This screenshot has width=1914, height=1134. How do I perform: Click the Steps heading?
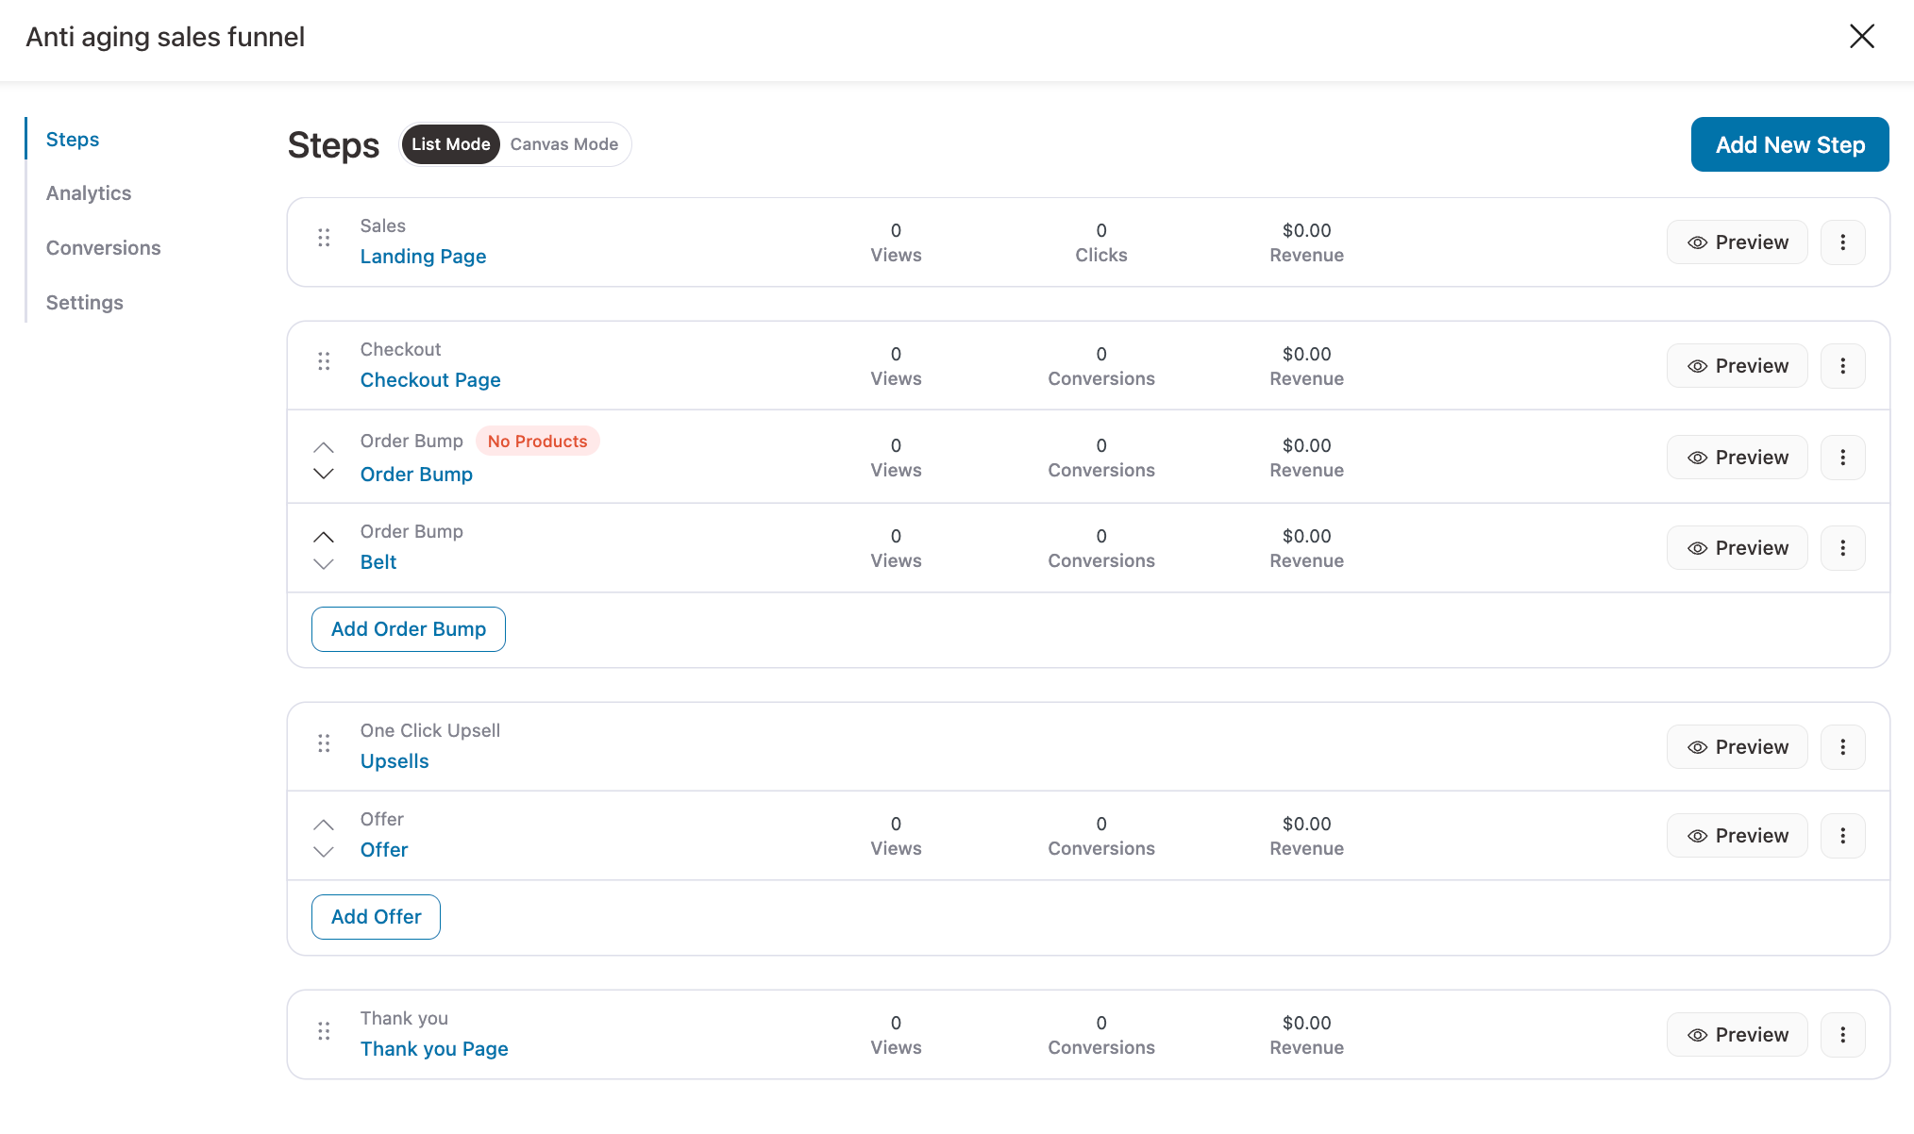point(333,145)
